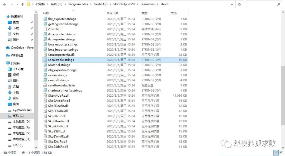Sort by 大小 column header

pyautogui.click(x=174, y=13)
